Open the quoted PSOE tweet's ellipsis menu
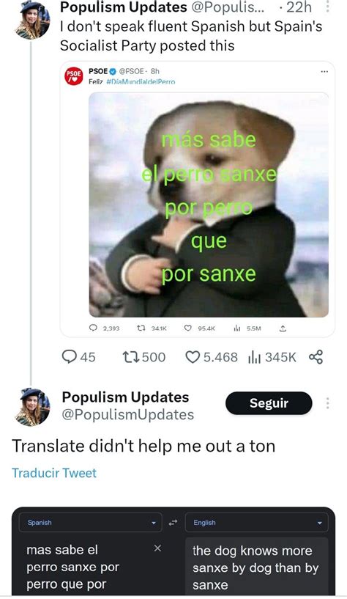 324,71
